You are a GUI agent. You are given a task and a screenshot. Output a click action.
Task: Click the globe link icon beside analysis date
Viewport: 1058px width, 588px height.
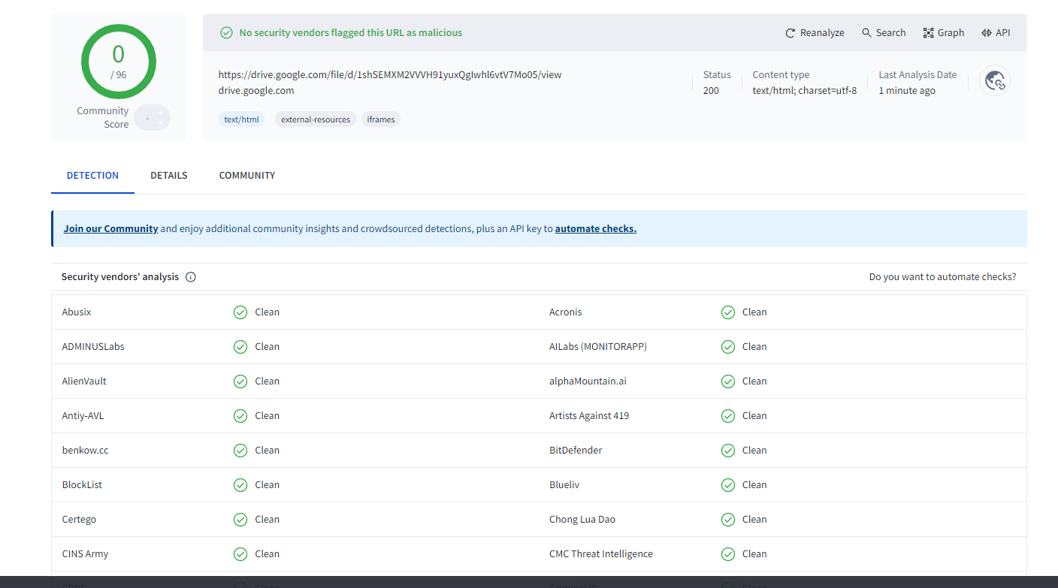[995, 80]
